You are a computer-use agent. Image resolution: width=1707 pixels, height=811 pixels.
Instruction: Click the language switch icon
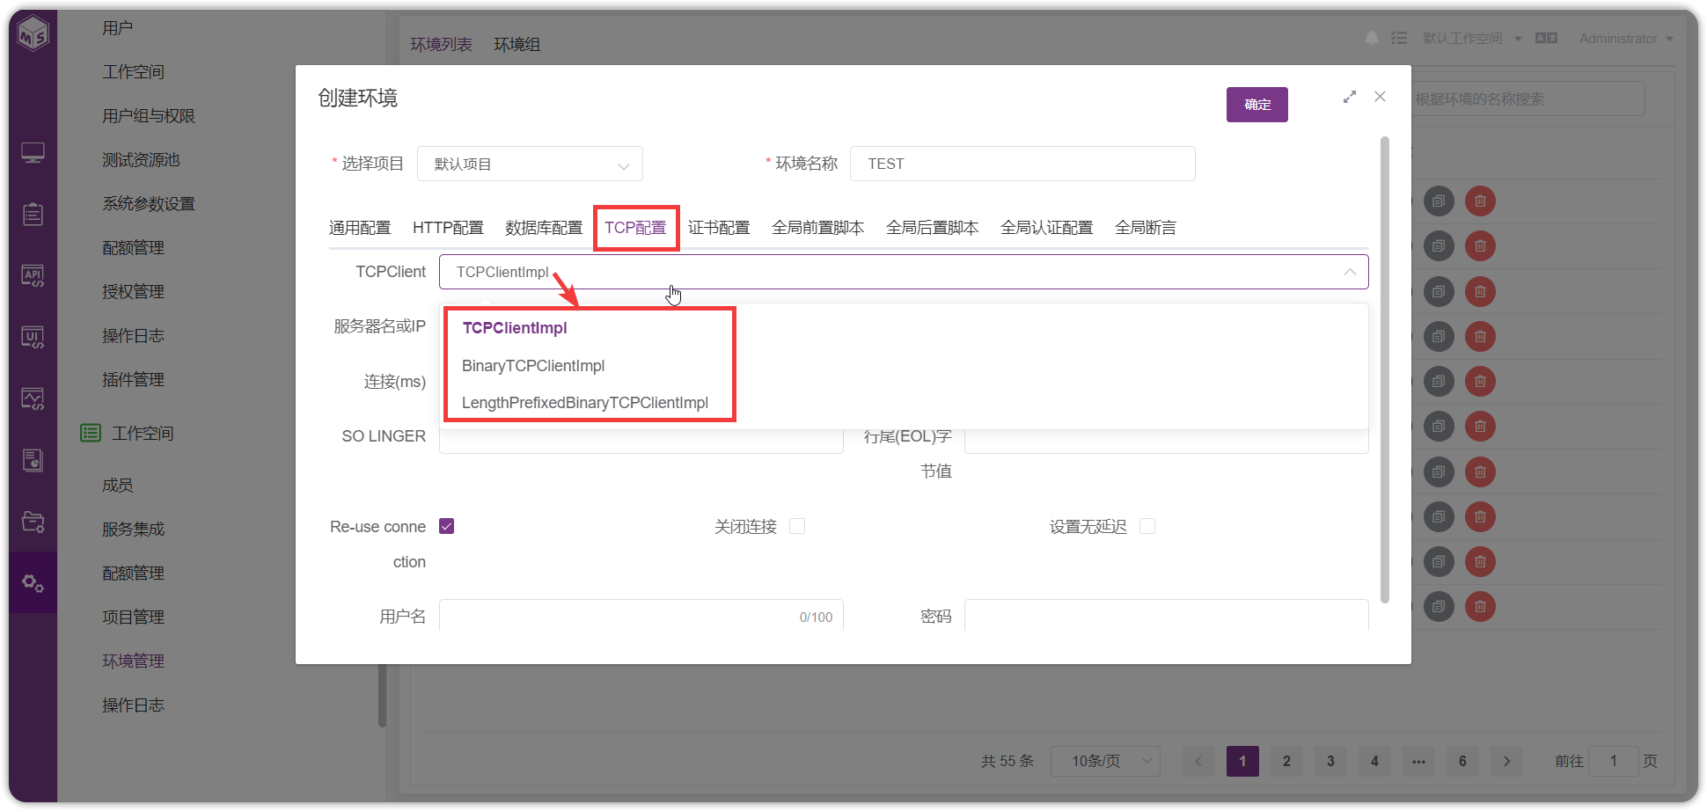click(x=1546, y=38)
